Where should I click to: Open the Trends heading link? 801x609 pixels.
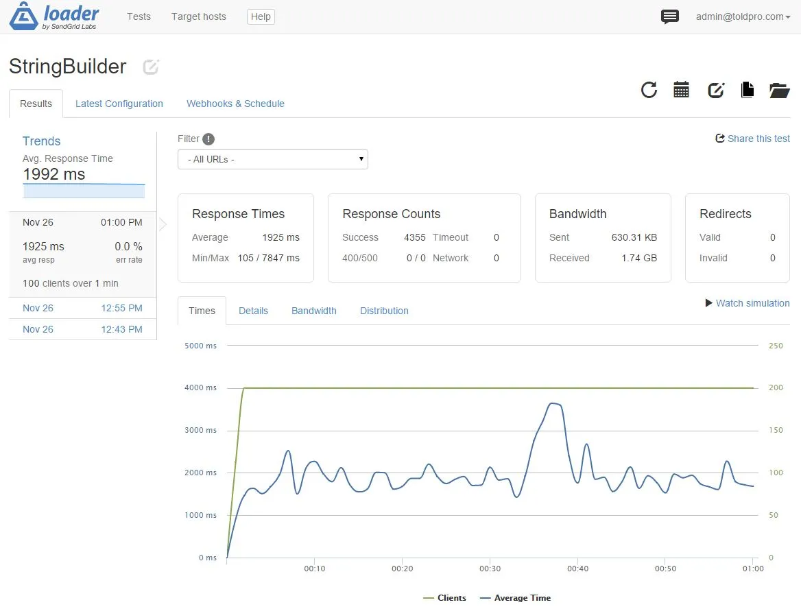click(41, 141)
